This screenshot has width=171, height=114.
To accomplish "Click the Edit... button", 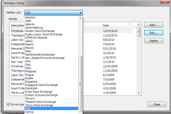I will pos(154,33).
